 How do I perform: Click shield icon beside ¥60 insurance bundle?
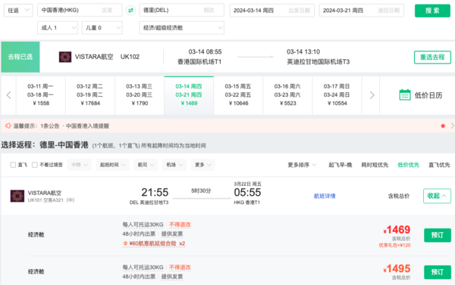click(125, 243)
